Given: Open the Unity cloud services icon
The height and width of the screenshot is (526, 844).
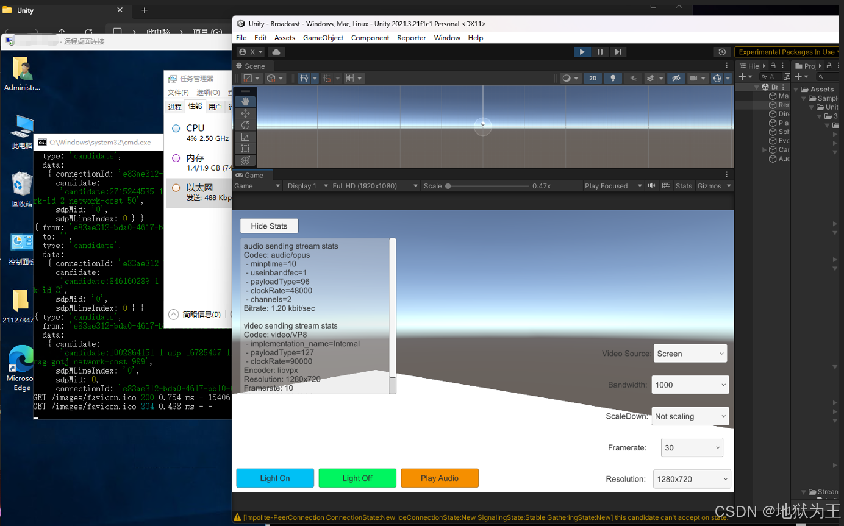Looking at the screenshot, I should point(276,52).
